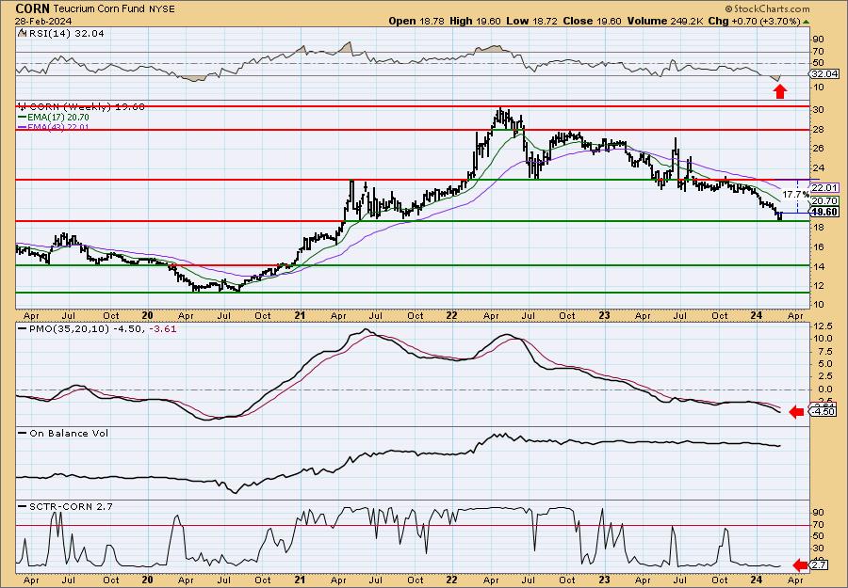848x588 pixels.
Task: Click the CORN ticker symbol in header
Action: pyautogui.click(x=33, y=8)
